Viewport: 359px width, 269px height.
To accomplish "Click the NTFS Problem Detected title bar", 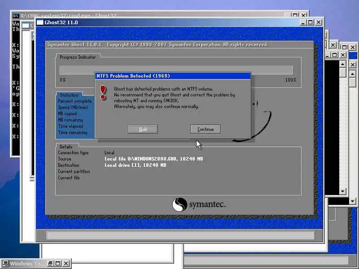I will pyautogui.click(x=173, y=76).
